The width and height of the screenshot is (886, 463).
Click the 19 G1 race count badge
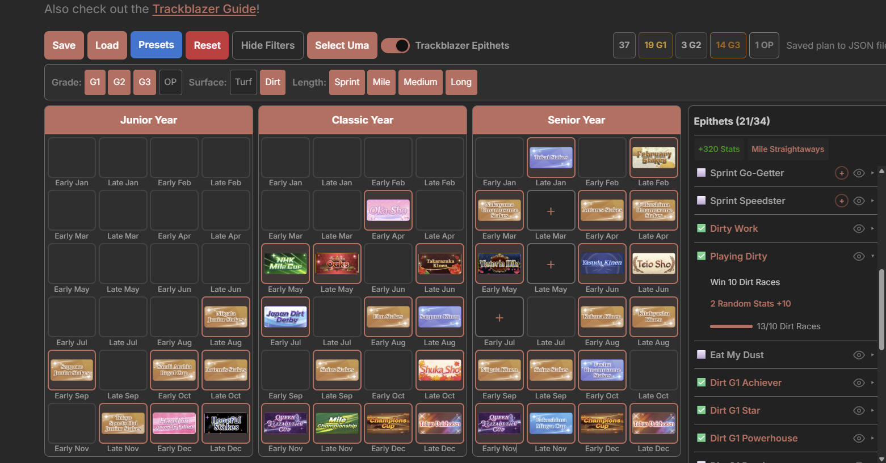[x=656, y=45]
